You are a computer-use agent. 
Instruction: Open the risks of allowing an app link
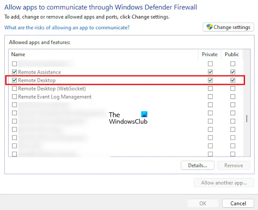click(x=67, y=28)
